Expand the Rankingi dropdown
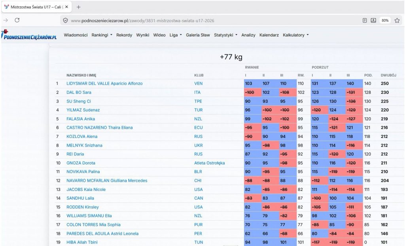 (102, 35)
